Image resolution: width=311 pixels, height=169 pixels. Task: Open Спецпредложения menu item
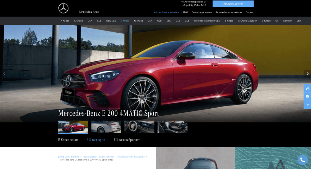[202, 12]
